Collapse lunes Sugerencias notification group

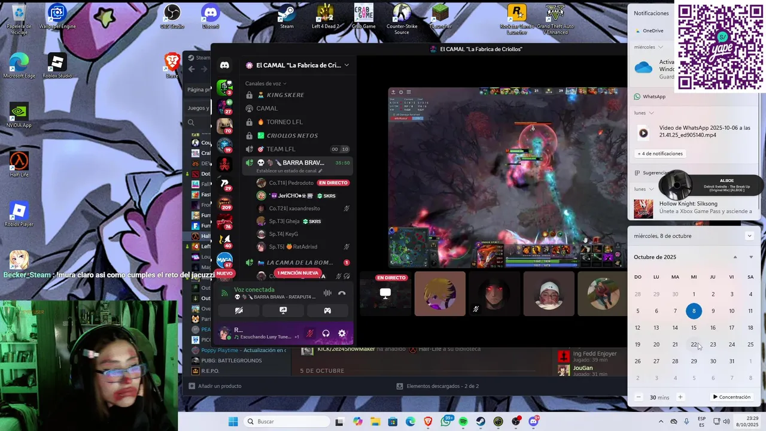pyautogui.click(x=651, y=189)
